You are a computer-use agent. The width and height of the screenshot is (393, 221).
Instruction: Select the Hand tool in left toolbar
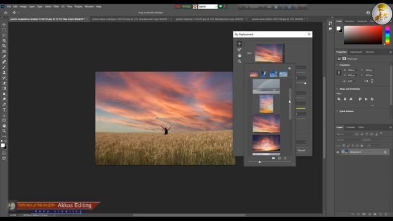tap(4, 125)
